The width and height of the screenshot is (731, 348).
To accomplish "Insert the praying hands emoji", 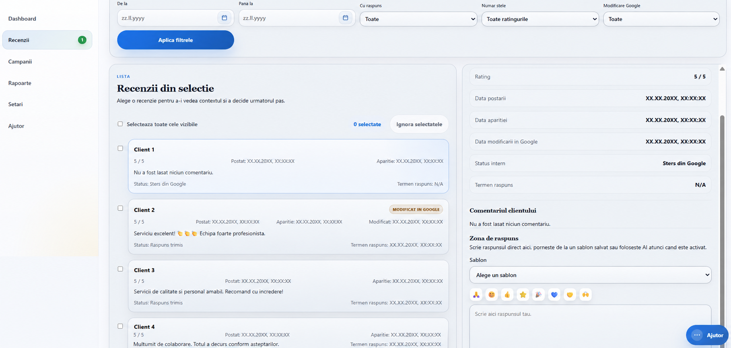I will click(476, 295).
